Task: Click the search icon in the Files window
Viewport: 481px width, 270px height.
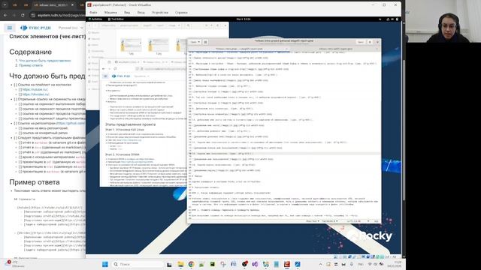Action: [189, 25]
